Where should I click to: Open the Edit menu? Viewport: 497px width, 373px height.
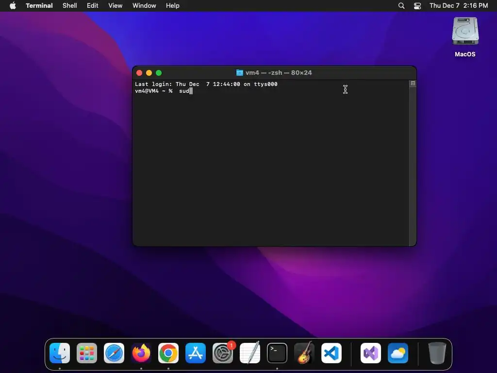click(93, 6)
